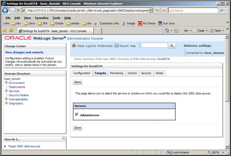Open the search provider dropdown arrow

click(x=226, y=10)
